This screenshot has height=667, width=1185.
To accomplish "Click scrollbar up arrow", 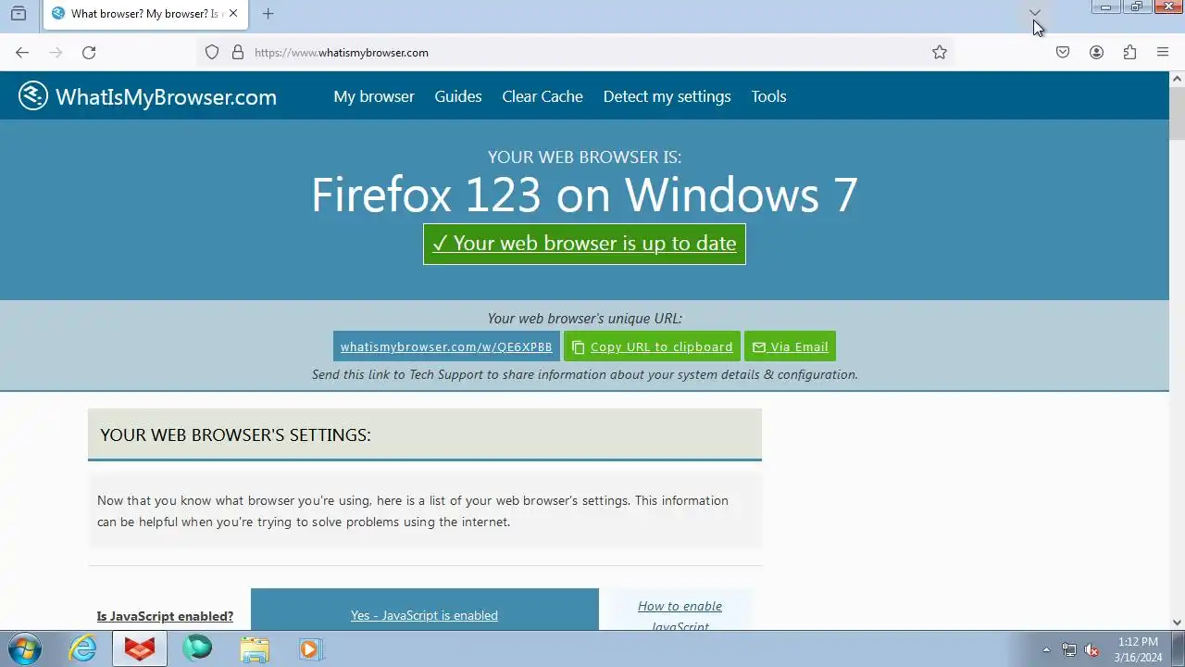I will tap(1177, 79).
